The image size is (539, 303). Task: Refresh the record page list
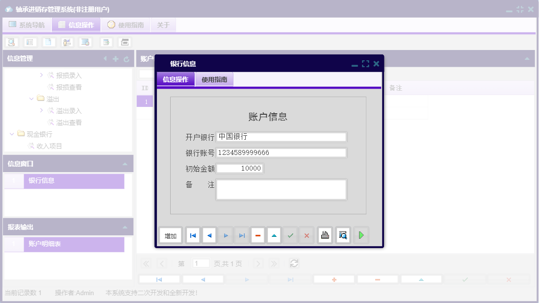(x=294, y=263)
